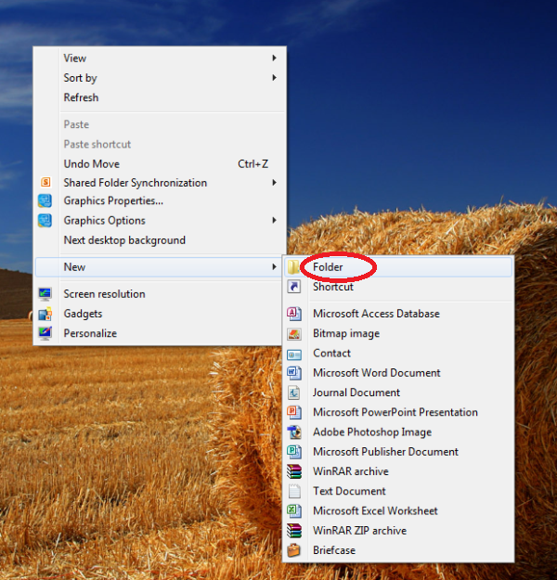Create a Microsoft Publisher Document
The image size is (557, 580).
[398, 452]
